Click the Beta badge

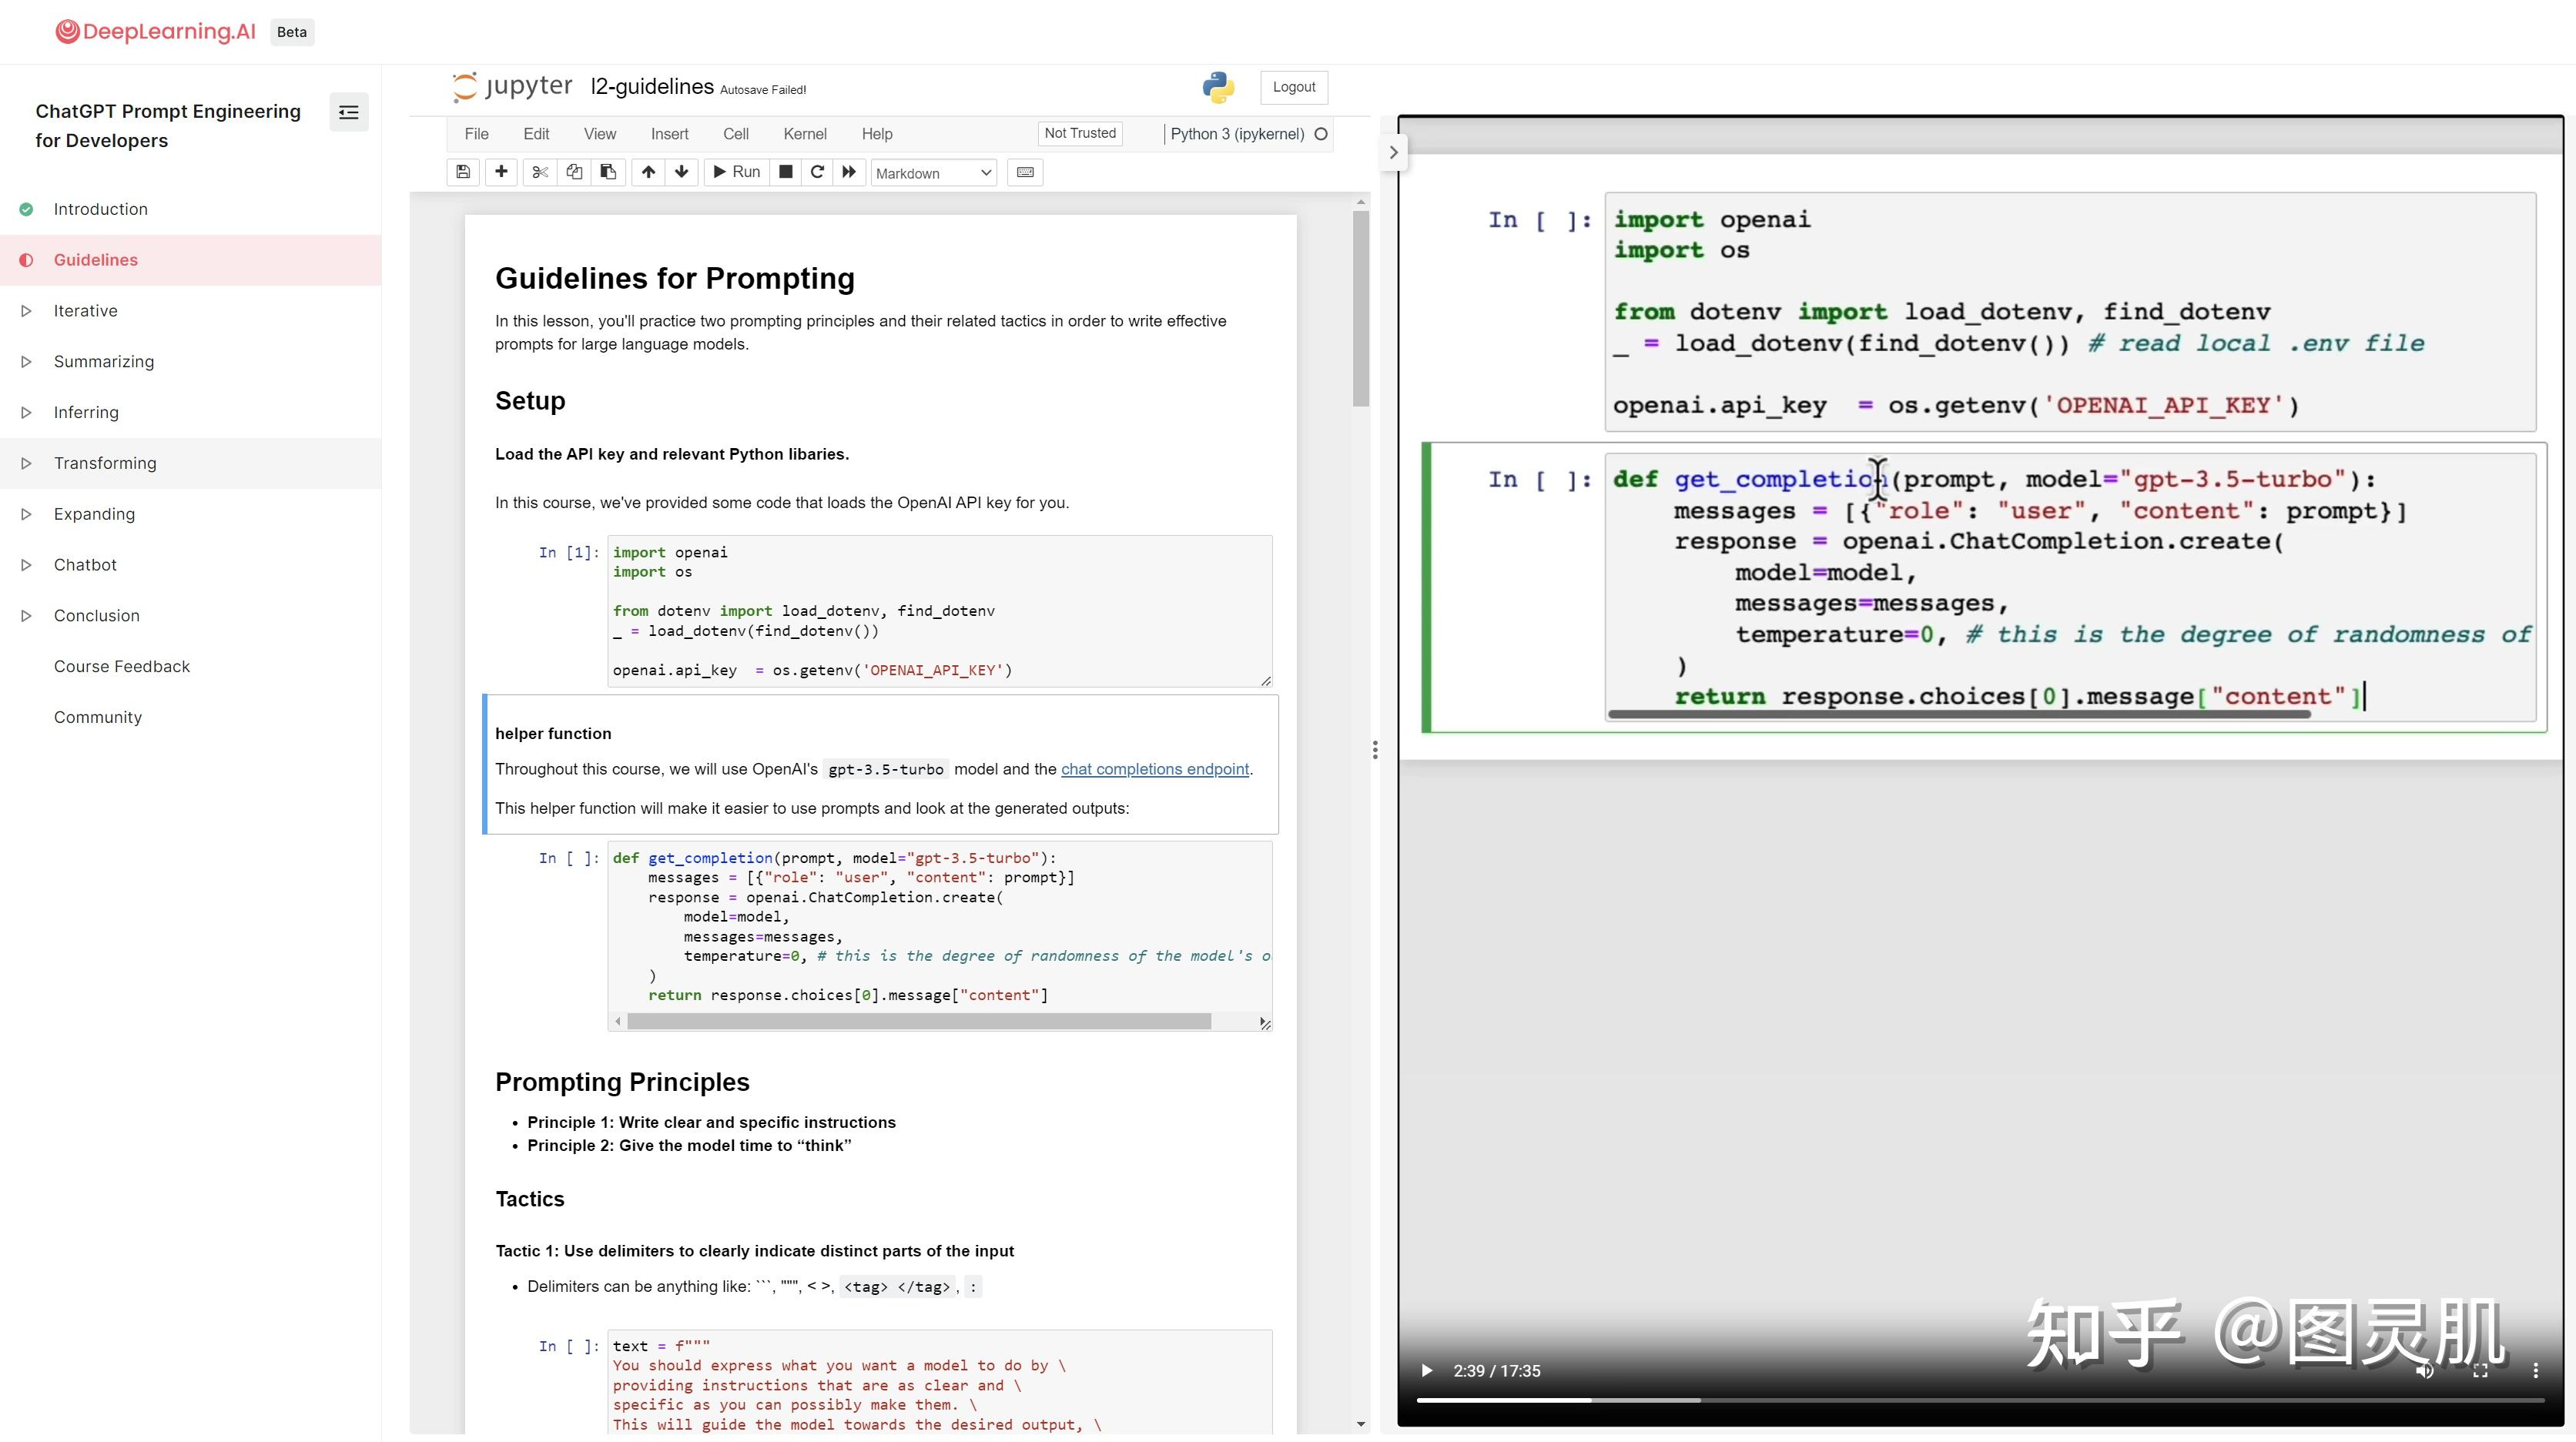coord(292,32)
